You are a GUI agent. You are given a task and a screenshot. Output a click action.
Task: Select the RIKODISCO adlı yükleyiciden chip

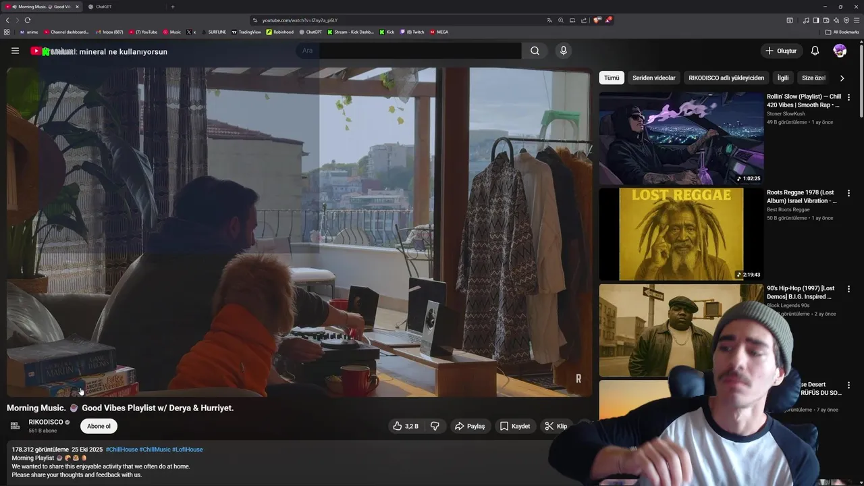(726, 78)
